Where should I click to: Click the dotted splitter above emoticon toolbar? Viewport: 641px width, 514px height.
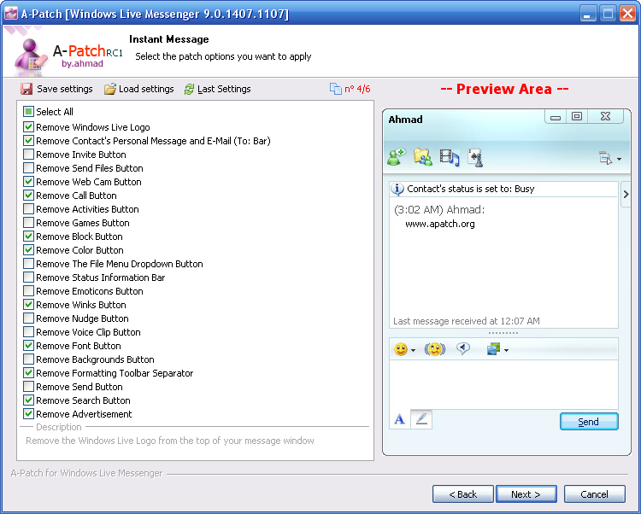(503, 333)
